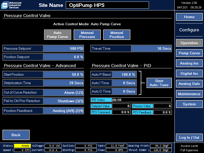The image size is (204, 153).
Task: Click the Configure heading
Action: pyautogui.click(x=189, y=30)
